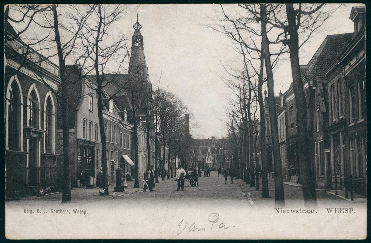Click the "WEESP." caption text
Image resolution: width=371 pixels, height=243 pixels.
(340, 211)
